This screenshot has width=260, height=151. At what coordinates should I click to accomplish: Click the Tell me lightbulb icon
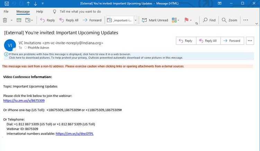[x=54, y=11]
